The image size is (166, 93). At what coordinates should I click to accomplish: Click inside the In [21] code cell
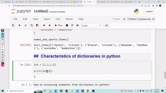point(92,68)
